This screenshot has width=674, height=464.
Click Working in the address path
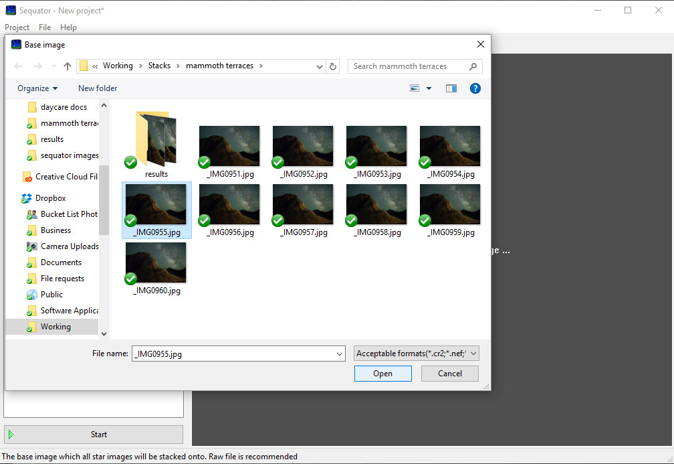tap(118, 66)
